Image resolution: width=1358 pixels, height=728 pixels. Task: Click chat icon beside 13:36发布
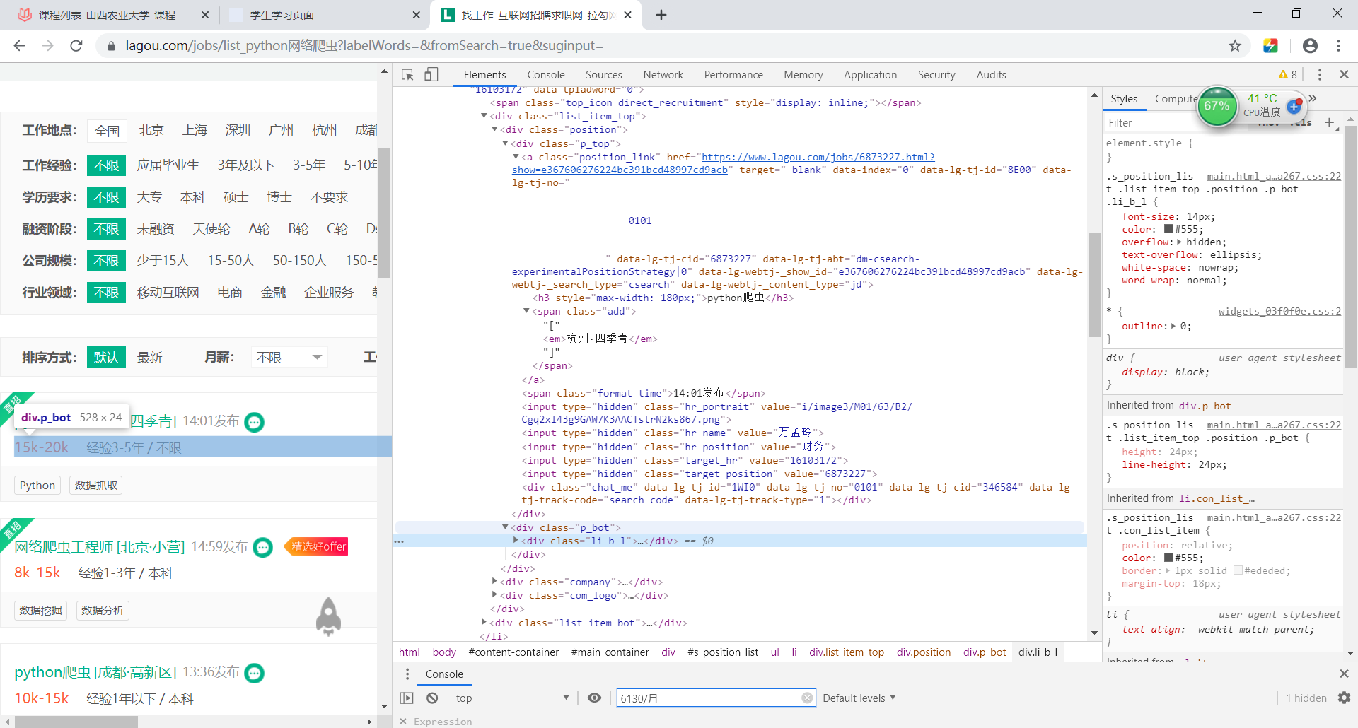pyautogui.click(x=254, y=674)
